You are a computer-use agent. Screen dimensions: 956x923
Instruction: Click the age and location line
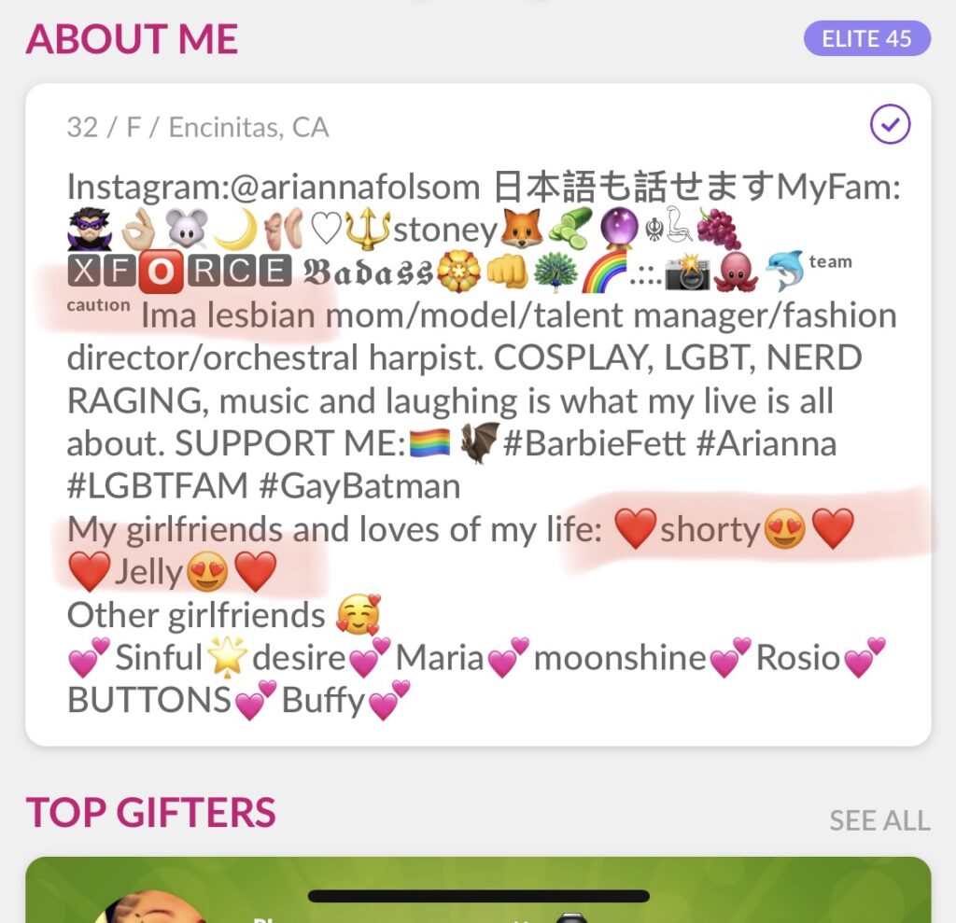click(x=198, y=128)
